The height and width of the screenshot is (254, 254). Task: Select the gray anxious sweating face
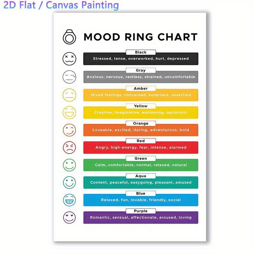[x=69, y=77]
